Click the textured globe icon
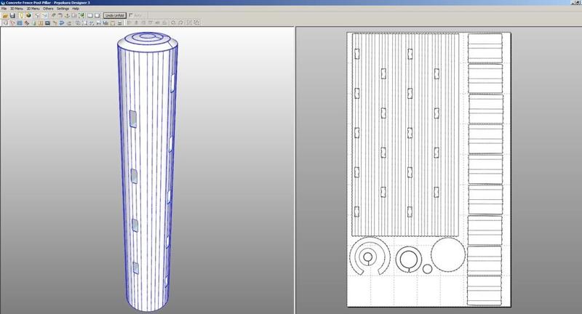 tap(28, 15)
